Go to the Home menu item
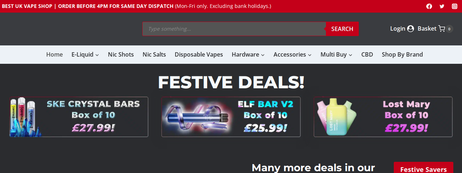This screenshot has width=462, height=173. [x=55, y=54]
